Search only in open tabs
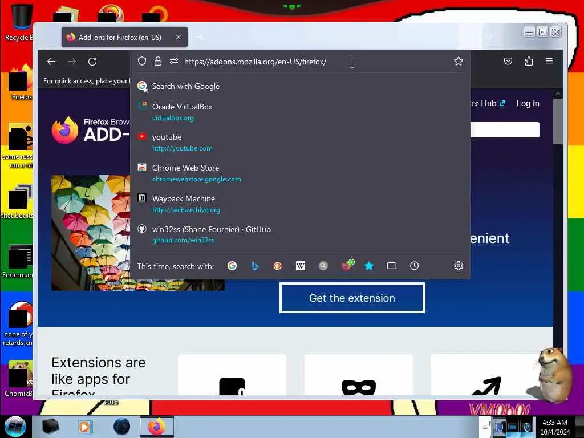This screenshot has width=584, height=438. pyautogui.click(x=391, y=266)
